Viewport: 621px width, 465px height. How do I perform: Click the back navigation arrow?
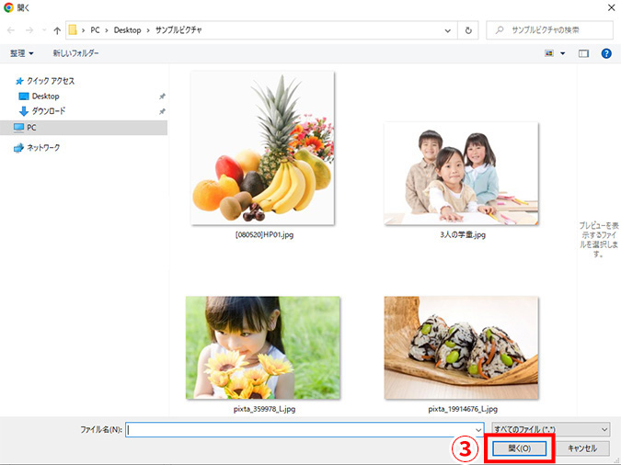pyautogui.click(x=13, y=30)
